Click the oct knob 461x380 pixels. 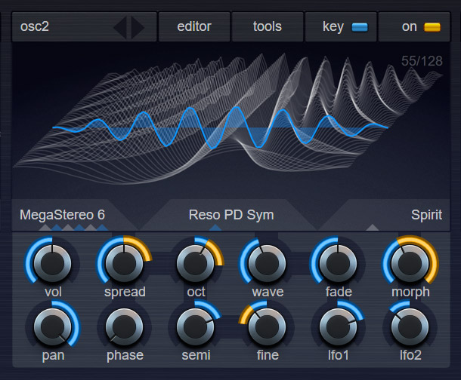click(x=195, y=262)
